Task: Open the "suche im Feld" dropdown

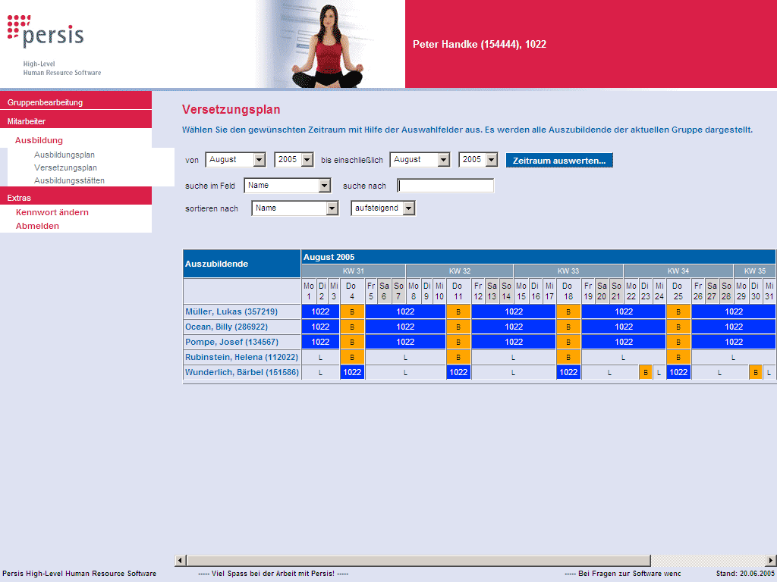Action: click(x=288, y=185)
